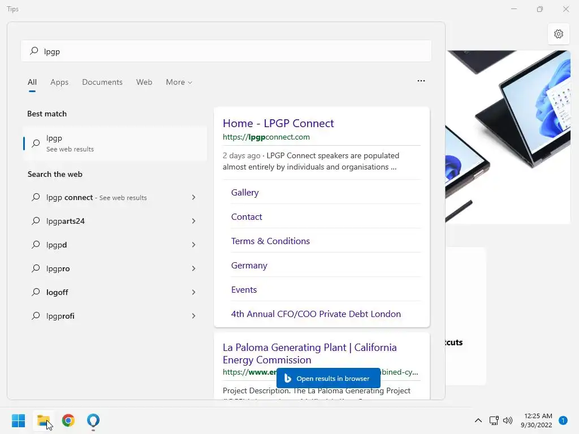The height and width of the screenshot is (434, 579).
Task: Open the Events sublink
Action: (244, 290)
